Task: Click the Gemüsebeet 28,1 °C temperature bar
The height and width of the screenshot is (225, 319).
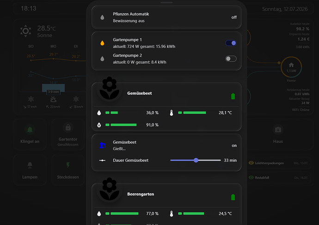Action: (192, 112)
